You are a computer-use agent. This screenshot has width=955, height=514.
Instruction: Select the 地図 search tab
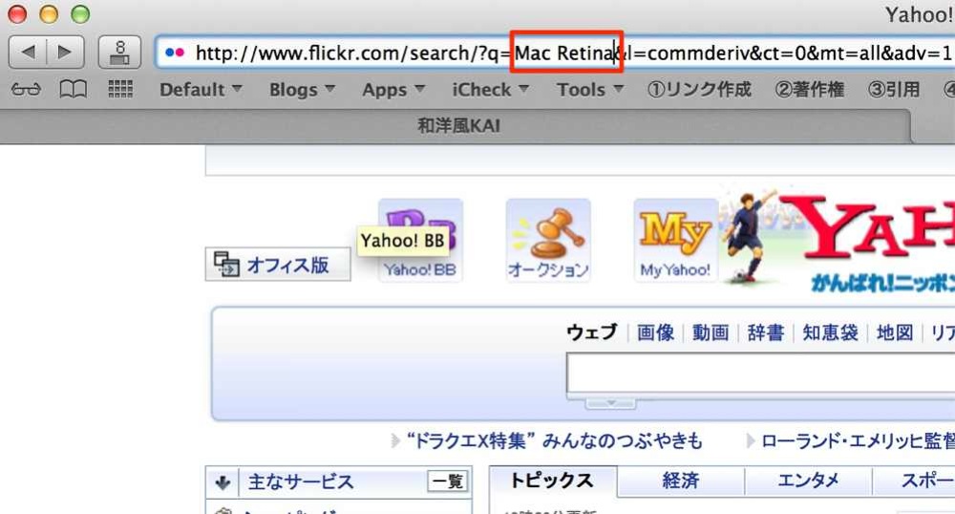tap(895, 332)
